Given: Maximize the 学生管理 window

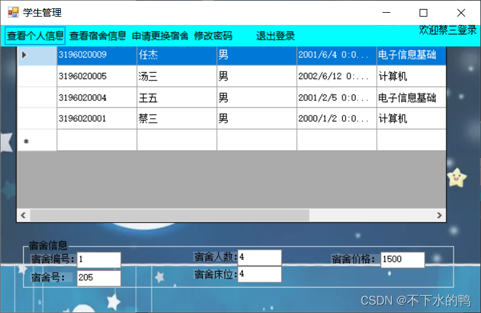Looking at the screenshot, I should (x=423, y=13).
